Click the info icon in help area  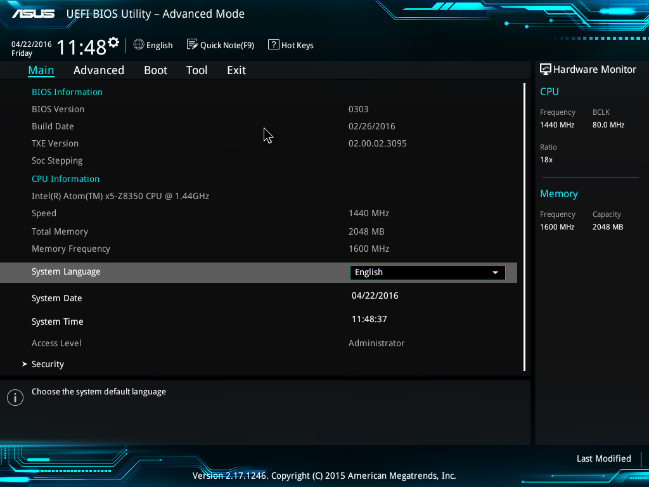pos(15,398)
